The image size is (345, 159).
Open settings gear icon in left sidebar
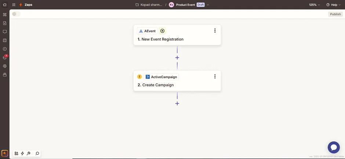pos(5,66)
